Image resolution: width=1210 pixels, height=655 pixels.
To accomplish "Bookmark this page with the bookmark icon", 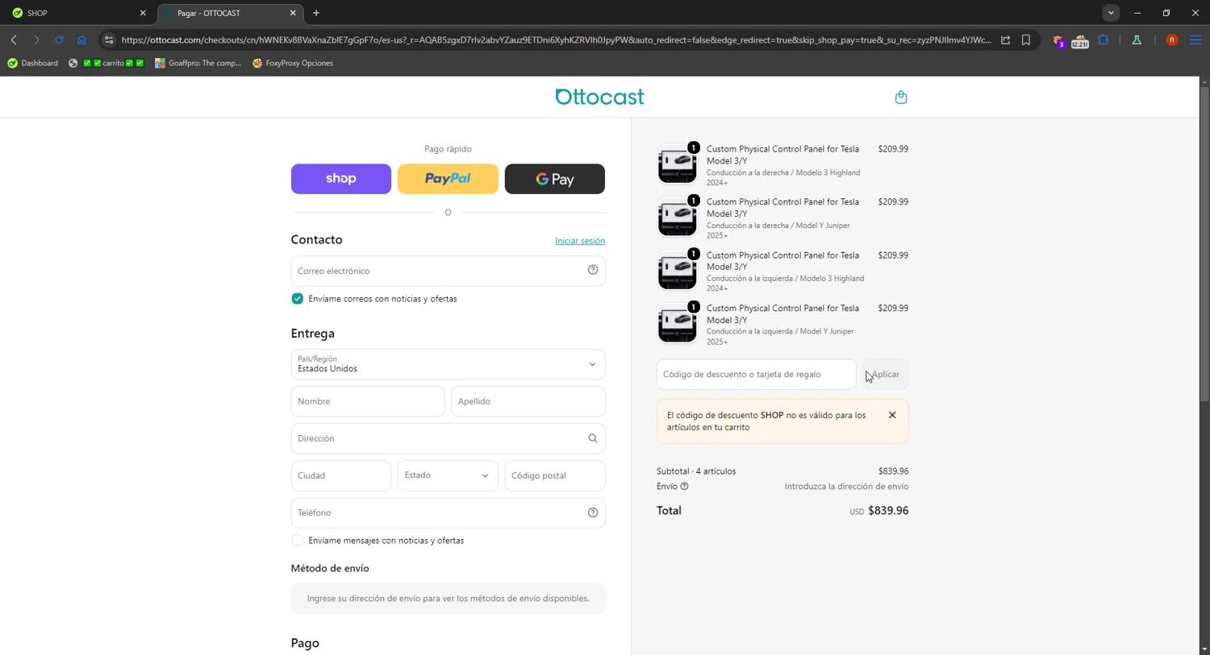I will coord(1026,39).
